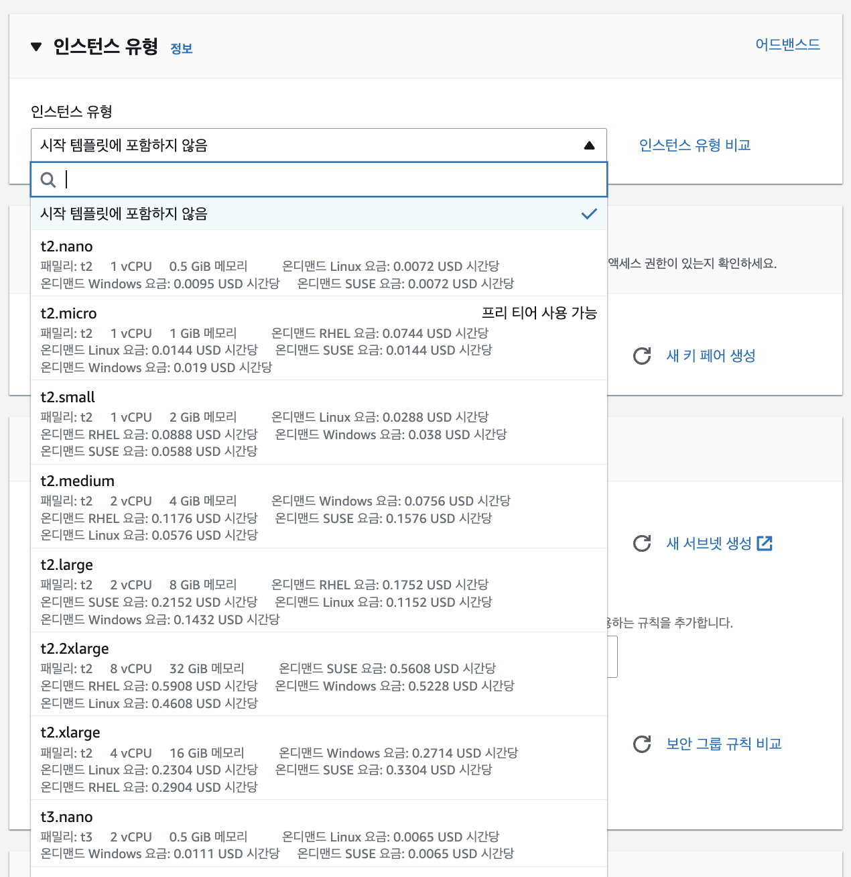Choose t2.2xlarge instance type
This screenshot has width=851, height=877.
point(319,674)
